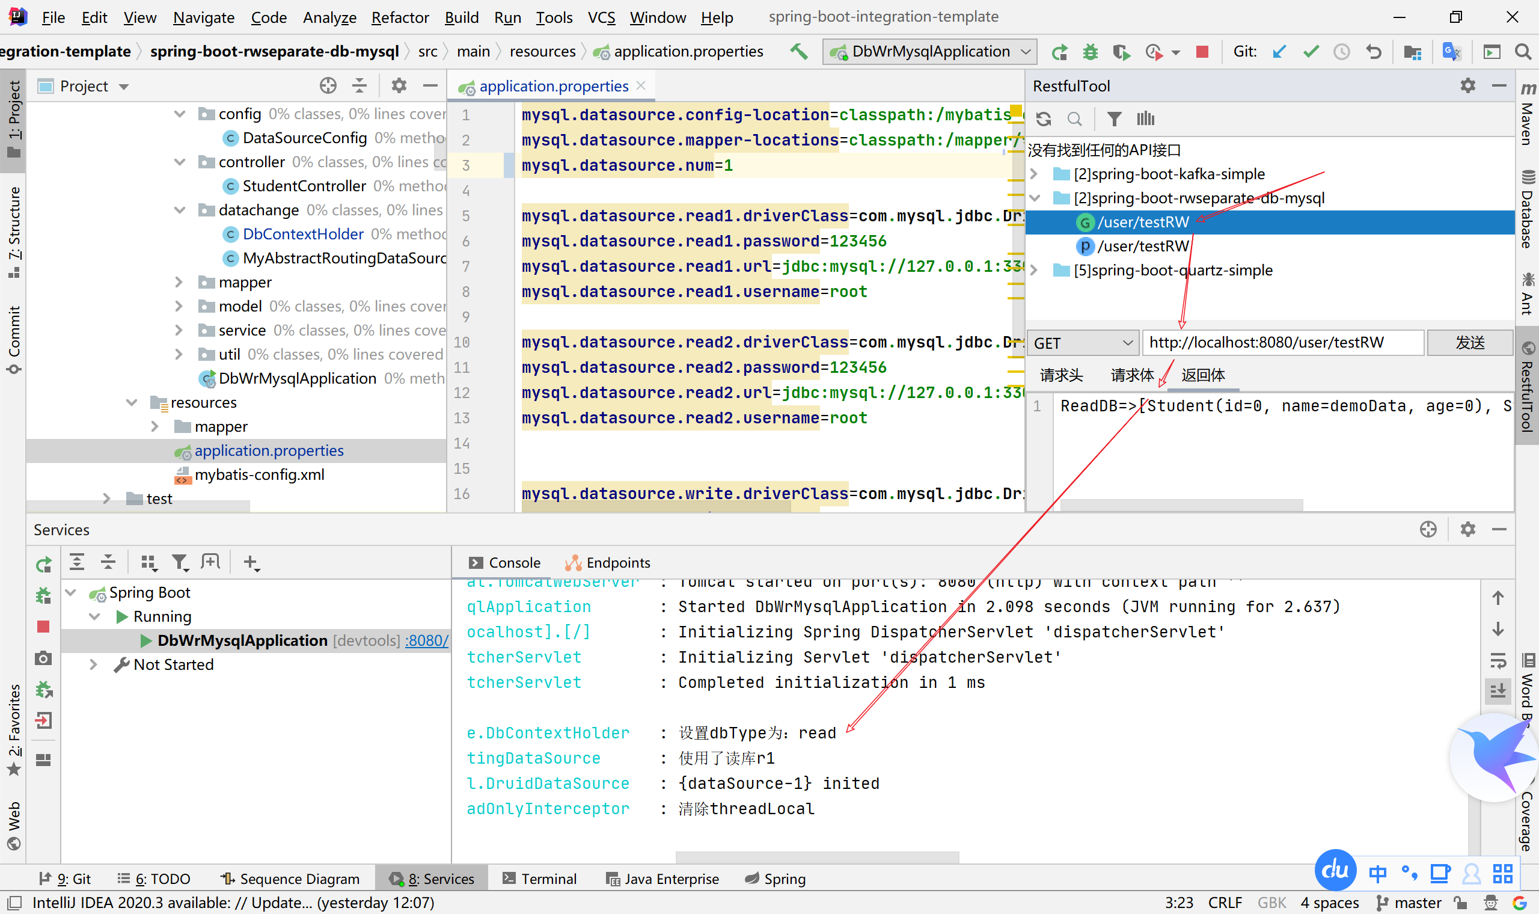This screenshot has width=1539, height=914.
Task: Open the :8080/ link of DbWrMysqlApplication
Action: click(427, 640)
